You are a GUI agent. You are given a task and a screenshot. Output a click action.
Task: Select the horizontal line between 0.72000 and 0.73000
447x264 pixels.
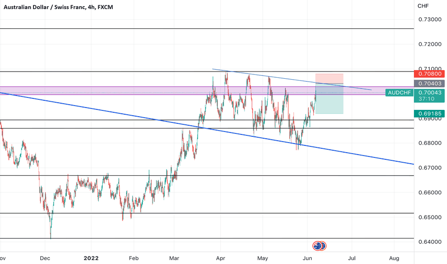[207, 28]
